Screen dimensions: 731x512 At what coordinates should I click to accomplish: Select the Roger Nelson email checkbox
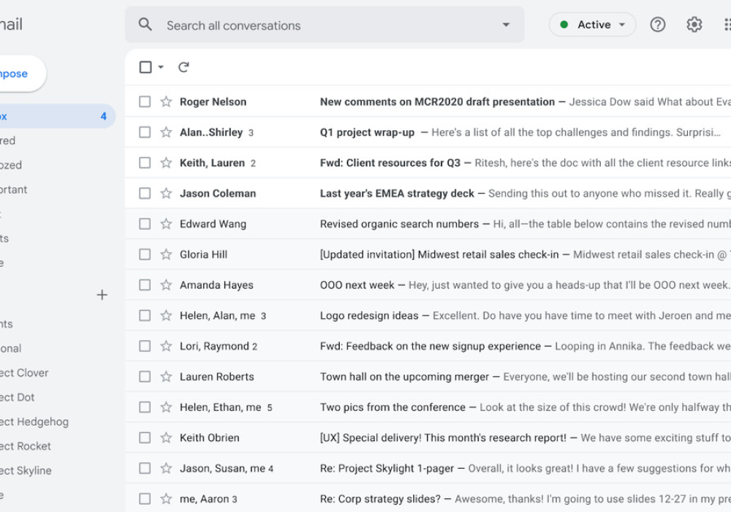click(x=145, y=102)
